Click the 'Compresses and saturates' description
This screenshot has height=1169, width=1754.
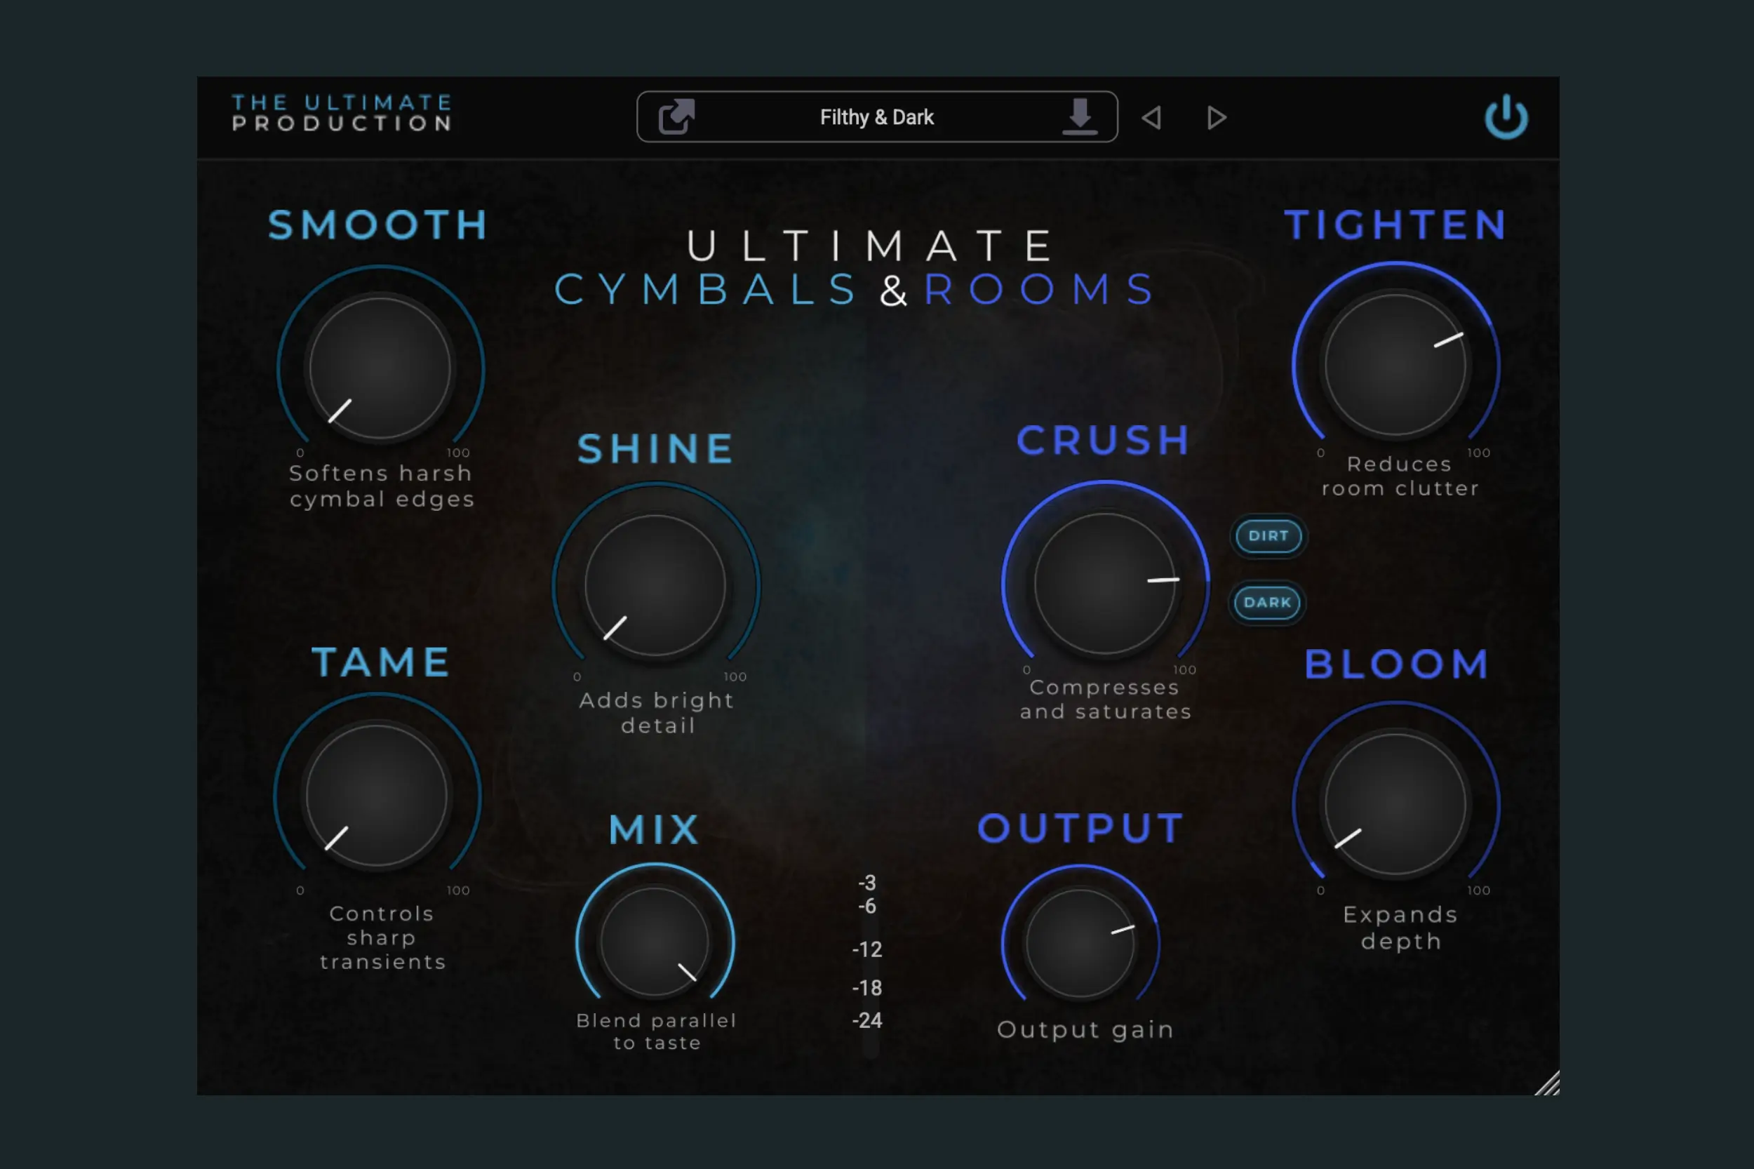point(1106,700)
